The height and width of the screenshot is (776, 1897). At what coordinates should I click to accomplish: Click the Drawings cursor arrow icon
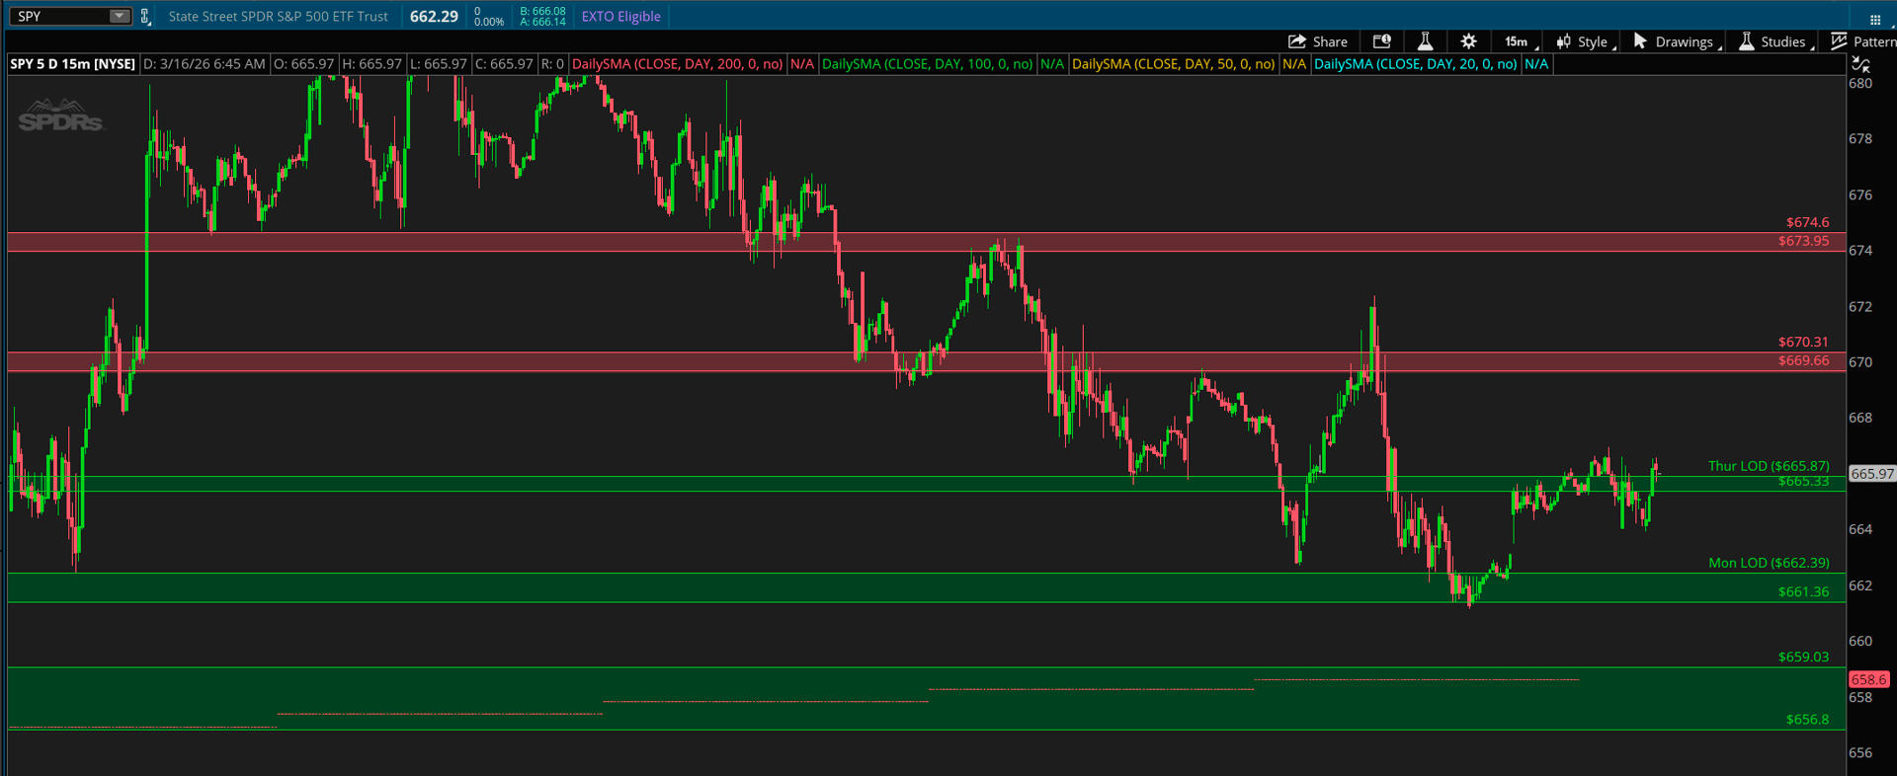[1640, 41]
